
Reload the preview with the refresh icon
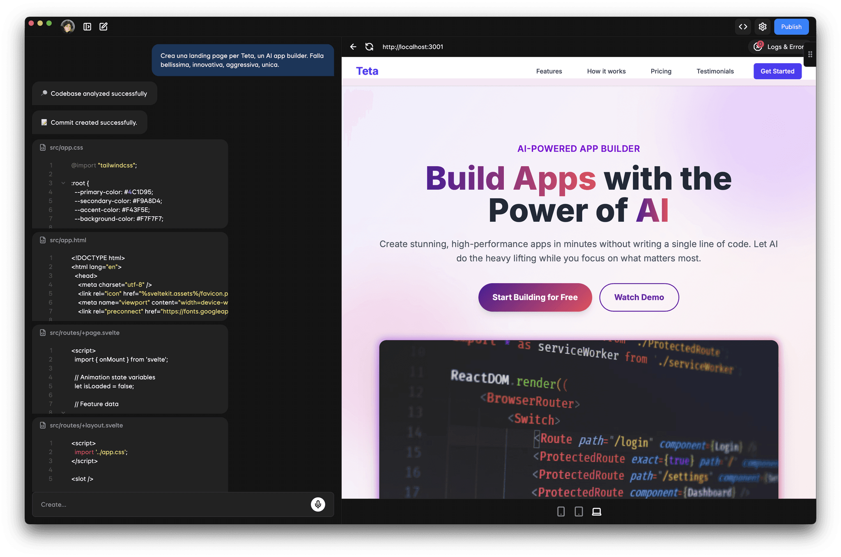369,47
